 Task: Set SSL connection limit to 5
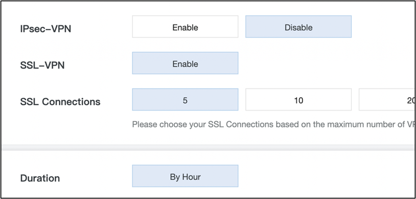[x=185, y=100]
